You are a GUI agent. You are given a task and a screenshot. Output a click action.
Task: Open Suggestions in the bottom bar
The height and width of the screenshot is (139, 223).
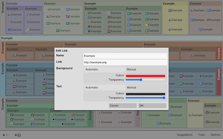pos(185,135)
